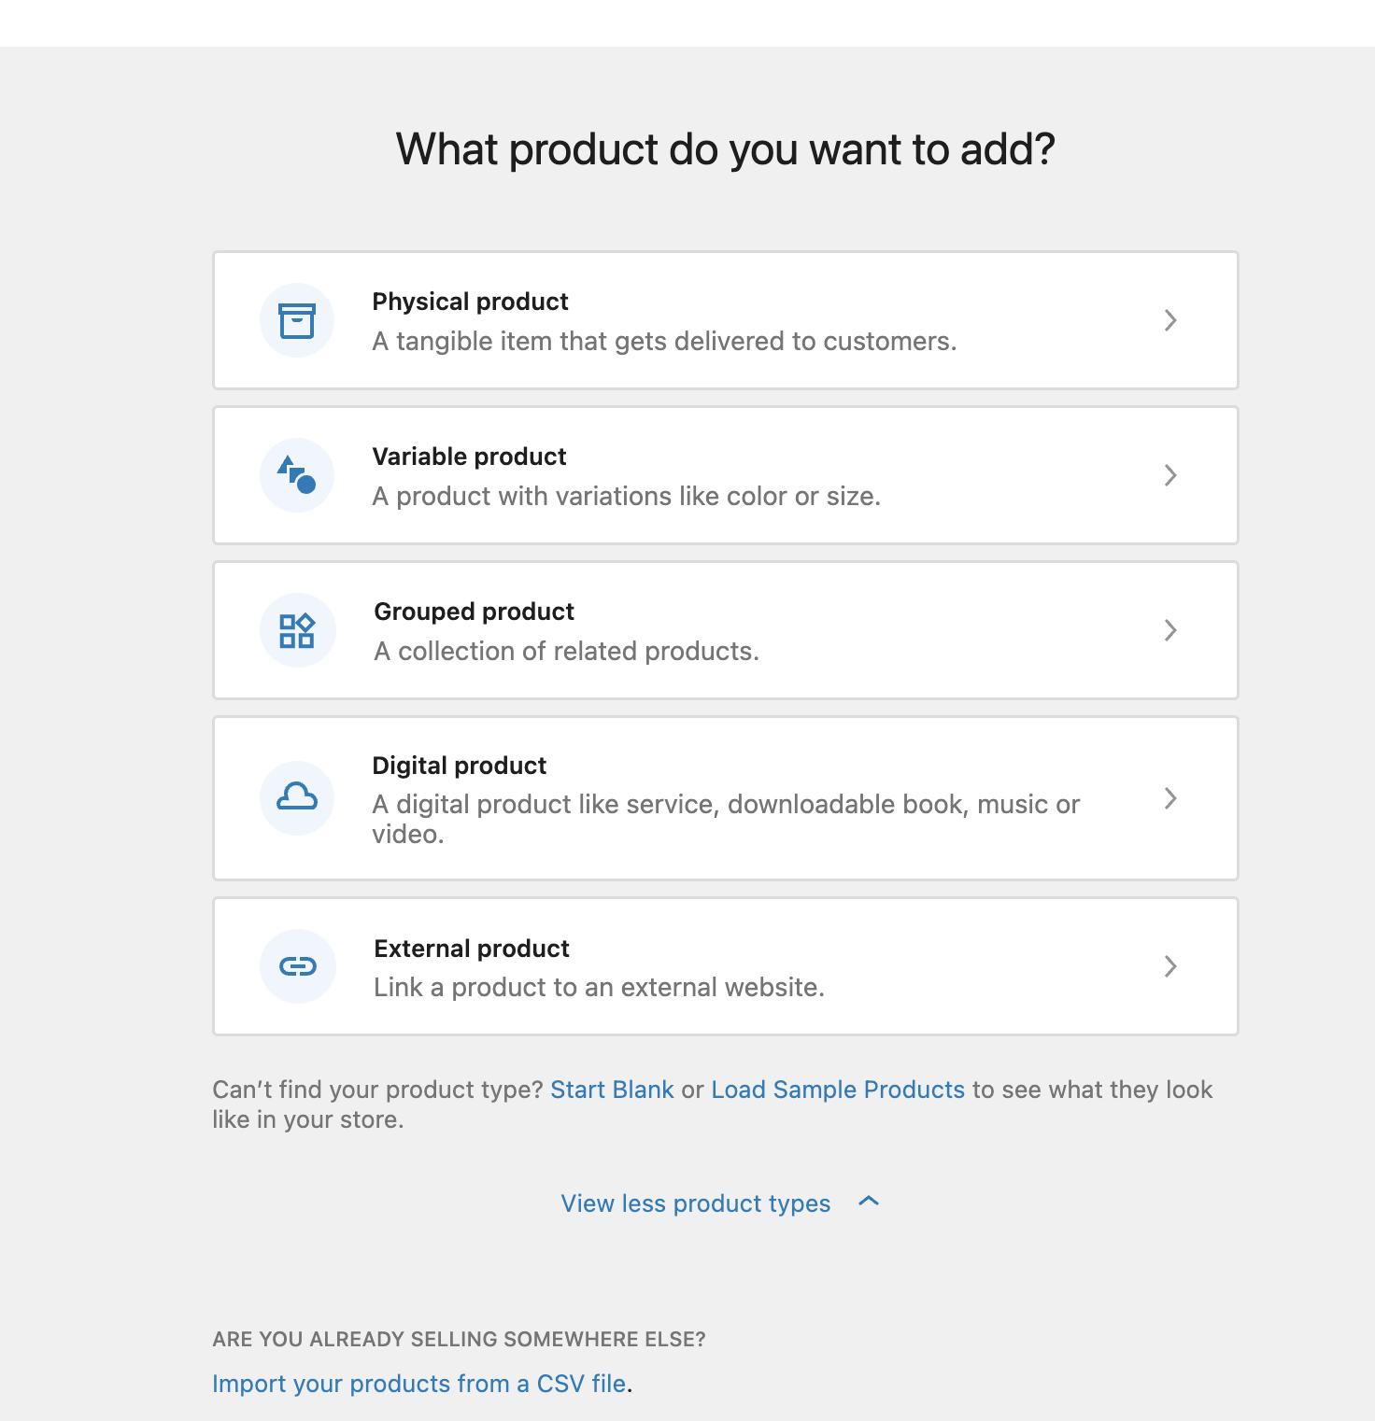Screen dimensions: 1375x1421
Task: Click the Variable product shapes icon
Action: click(296, 474)
